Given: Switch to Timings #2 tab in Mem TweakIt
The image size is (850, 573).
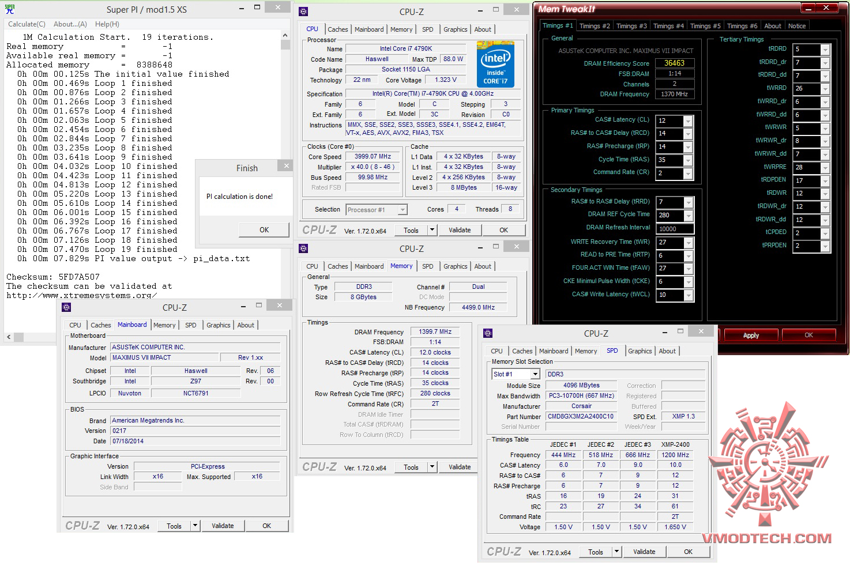Looking at the screenshot, I should [594, 26].
